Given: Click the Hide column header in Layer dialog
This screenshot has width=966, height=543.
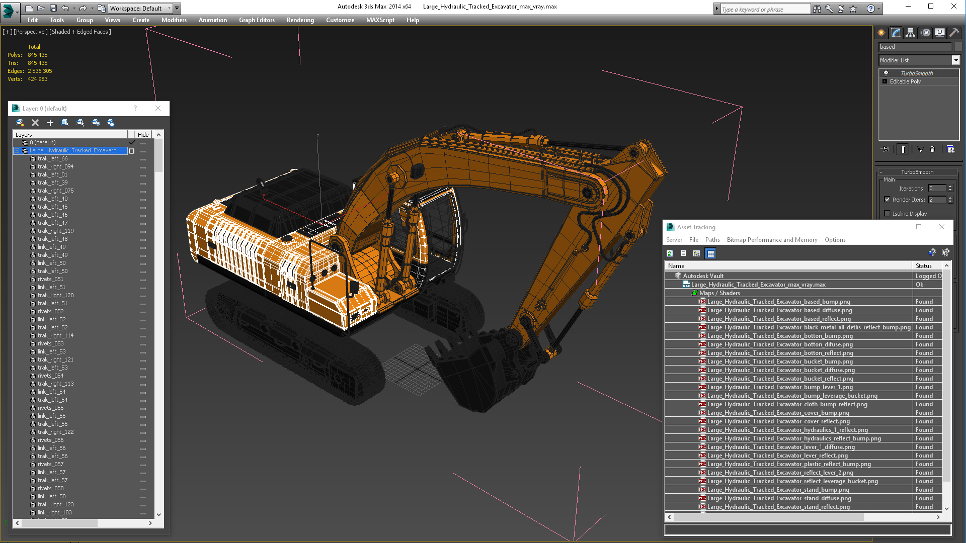Looking at the screenshot, I should click(x=143, y=135).
